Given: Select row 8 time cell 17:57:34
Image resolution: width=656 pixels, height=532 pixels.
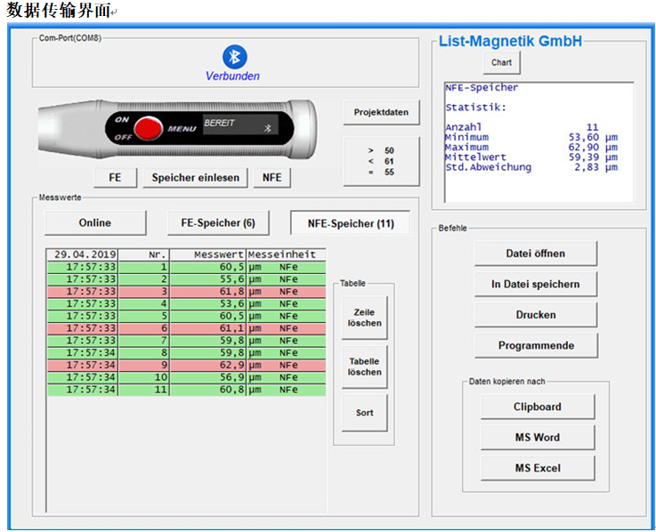Looking at the screenshot, I should tap(83, 353).
